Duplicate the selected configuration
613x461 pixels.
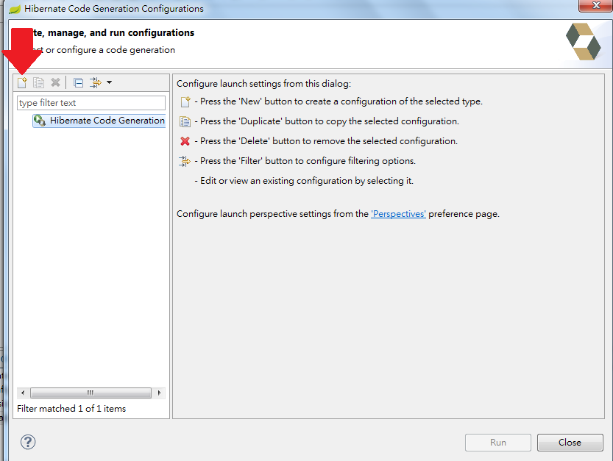pos(39,82)
